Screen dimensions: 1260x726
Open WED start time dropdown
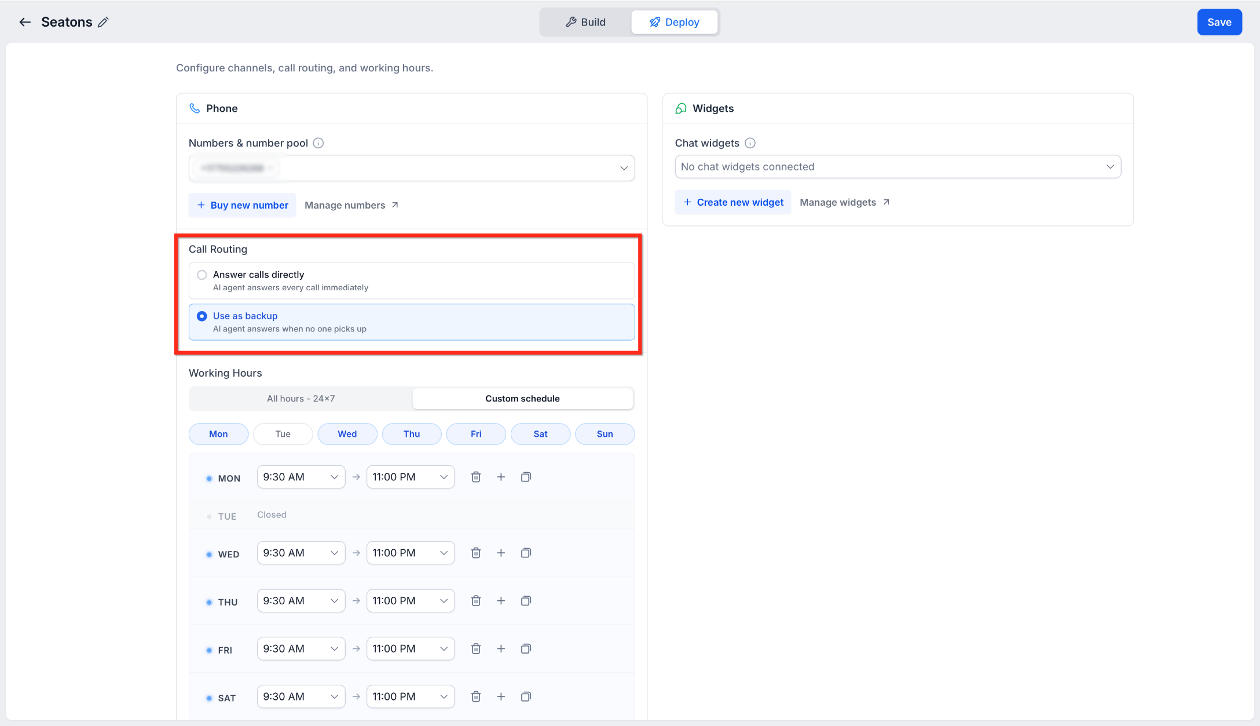(301, 553)
